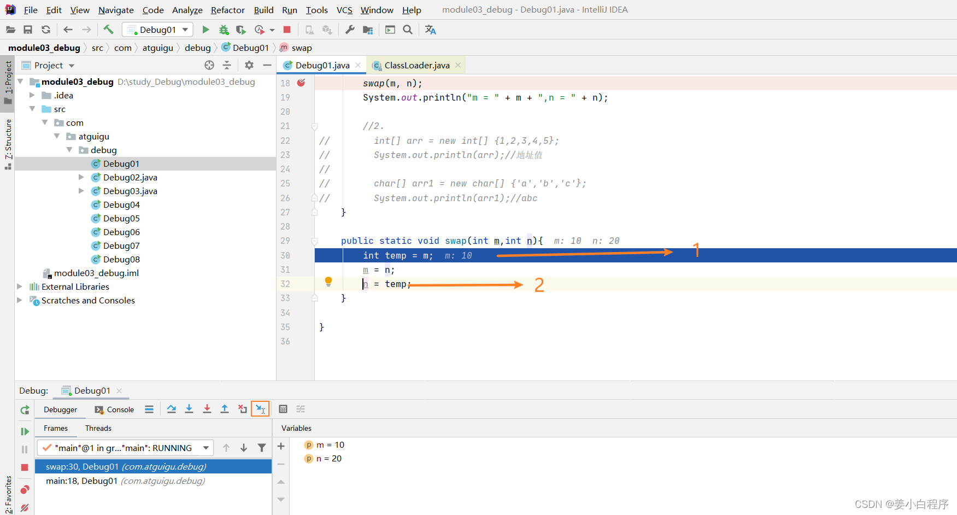
Task: Open the Debug01 run configuration dropdown
Action: coord(157,30)
